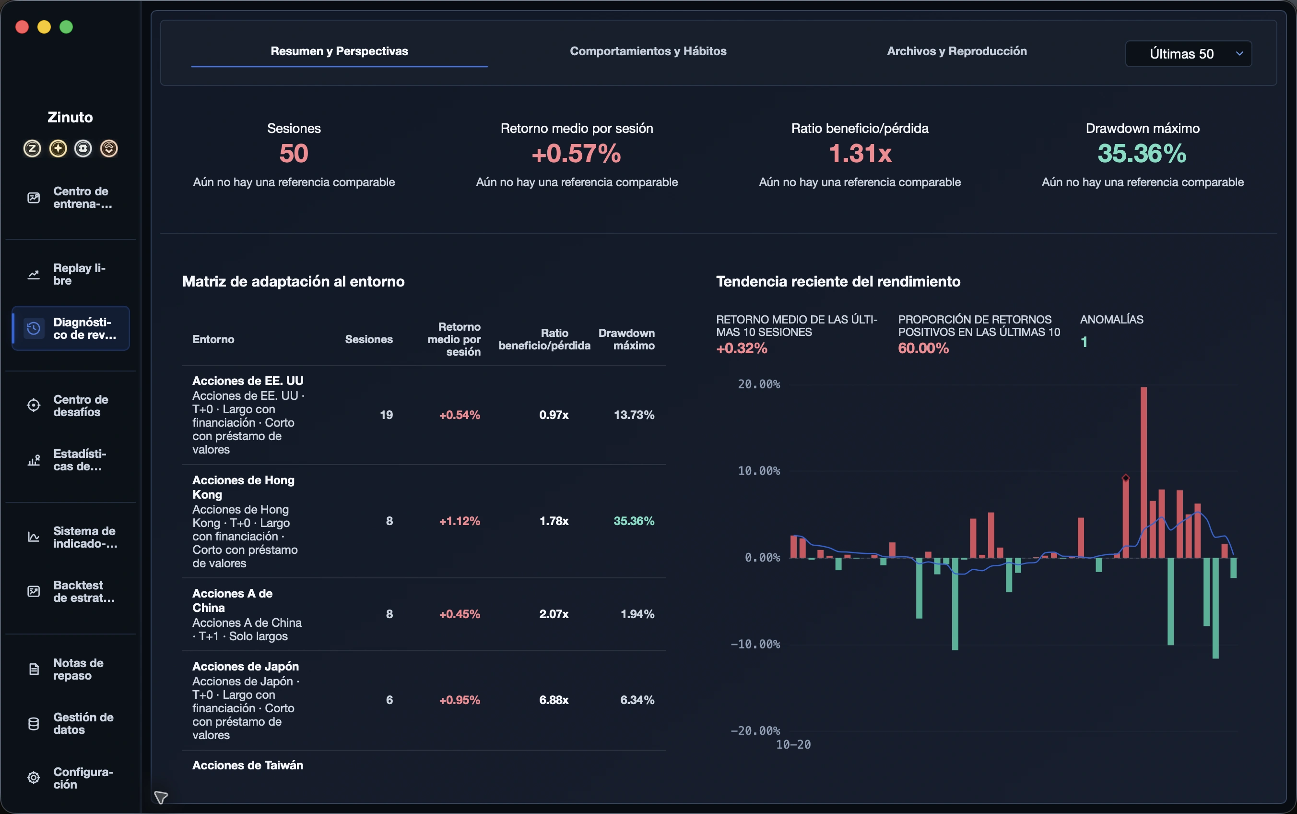Viewport: 1297px width, 814px height.
Task: Click the Centro de entrenamiento sidebar icon
Action: [34, 198]
